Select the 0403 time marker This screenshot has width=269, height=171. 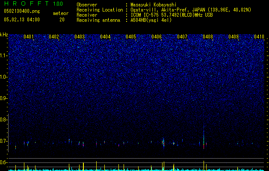80,37
